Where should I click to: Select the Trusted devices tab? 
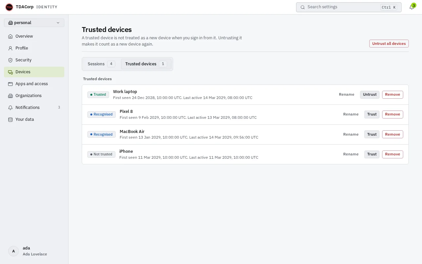click(146, 64)
